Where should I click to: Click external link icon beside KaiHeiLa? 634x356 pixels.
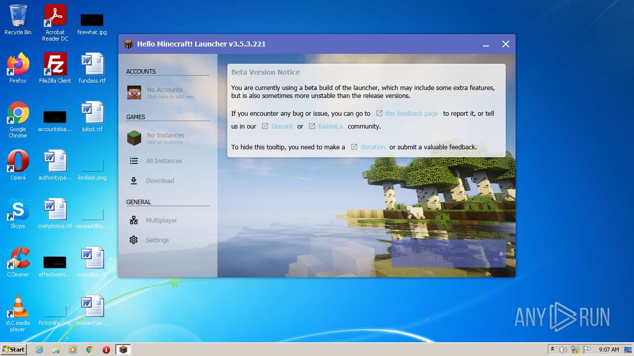(312, 126)
